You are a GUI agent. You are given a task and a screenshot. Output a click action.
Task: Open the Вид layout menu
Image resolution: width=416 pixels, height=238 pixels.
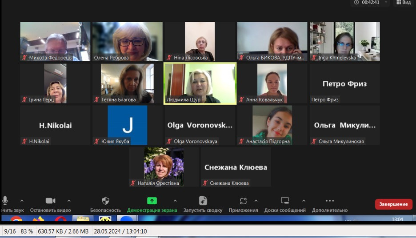[403, 2]
